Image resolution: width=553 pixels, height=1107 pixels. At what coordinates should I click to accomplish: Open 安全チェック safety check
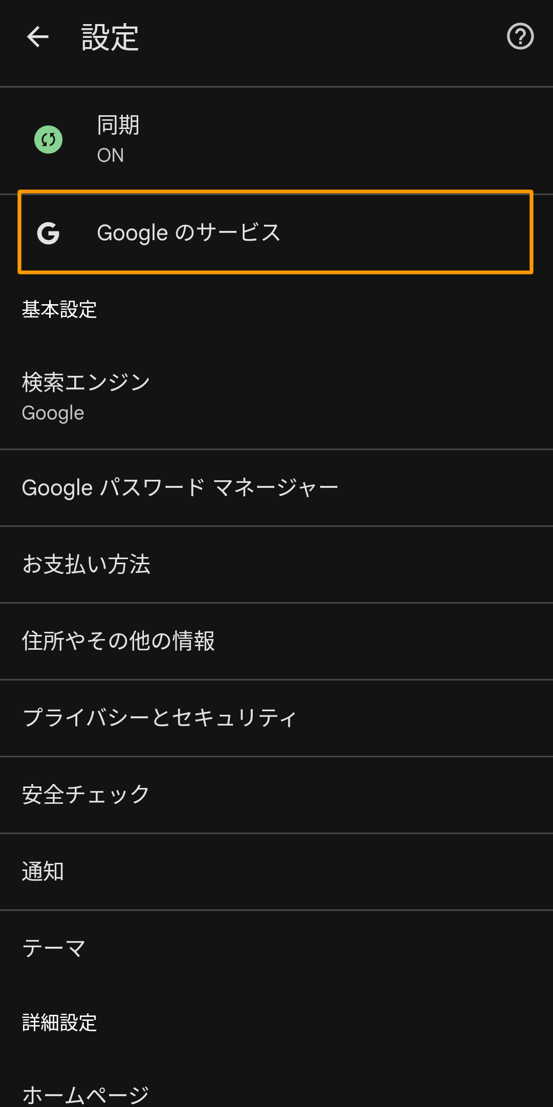tap(276, 795)
